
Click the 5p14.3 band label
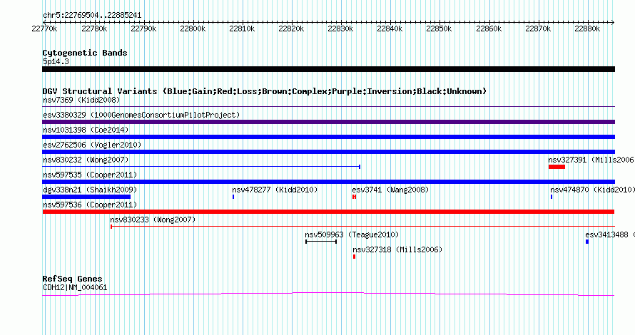pyautogui.click(x=56, y=61)
